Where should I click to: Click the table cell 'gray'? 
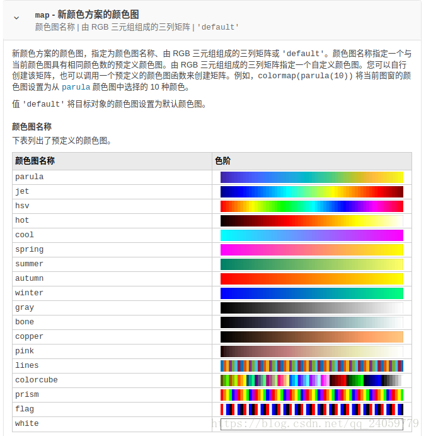[112, 308]
